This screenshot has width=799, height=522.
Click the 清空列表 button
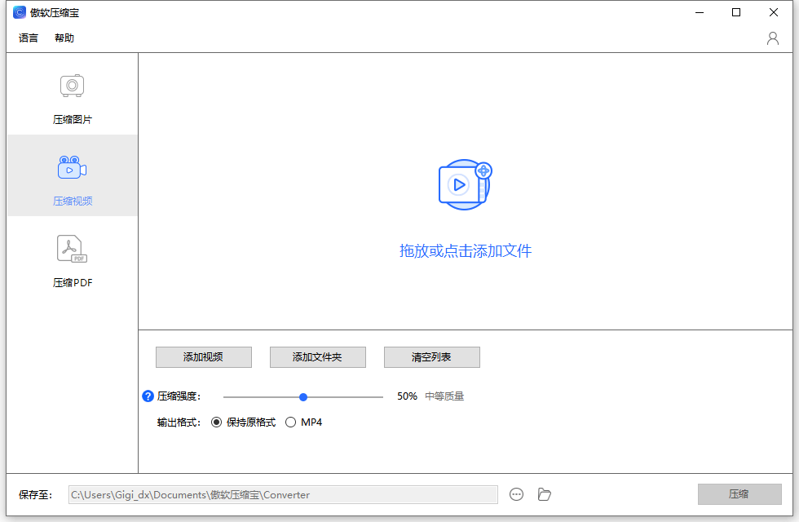click(431, 357)
